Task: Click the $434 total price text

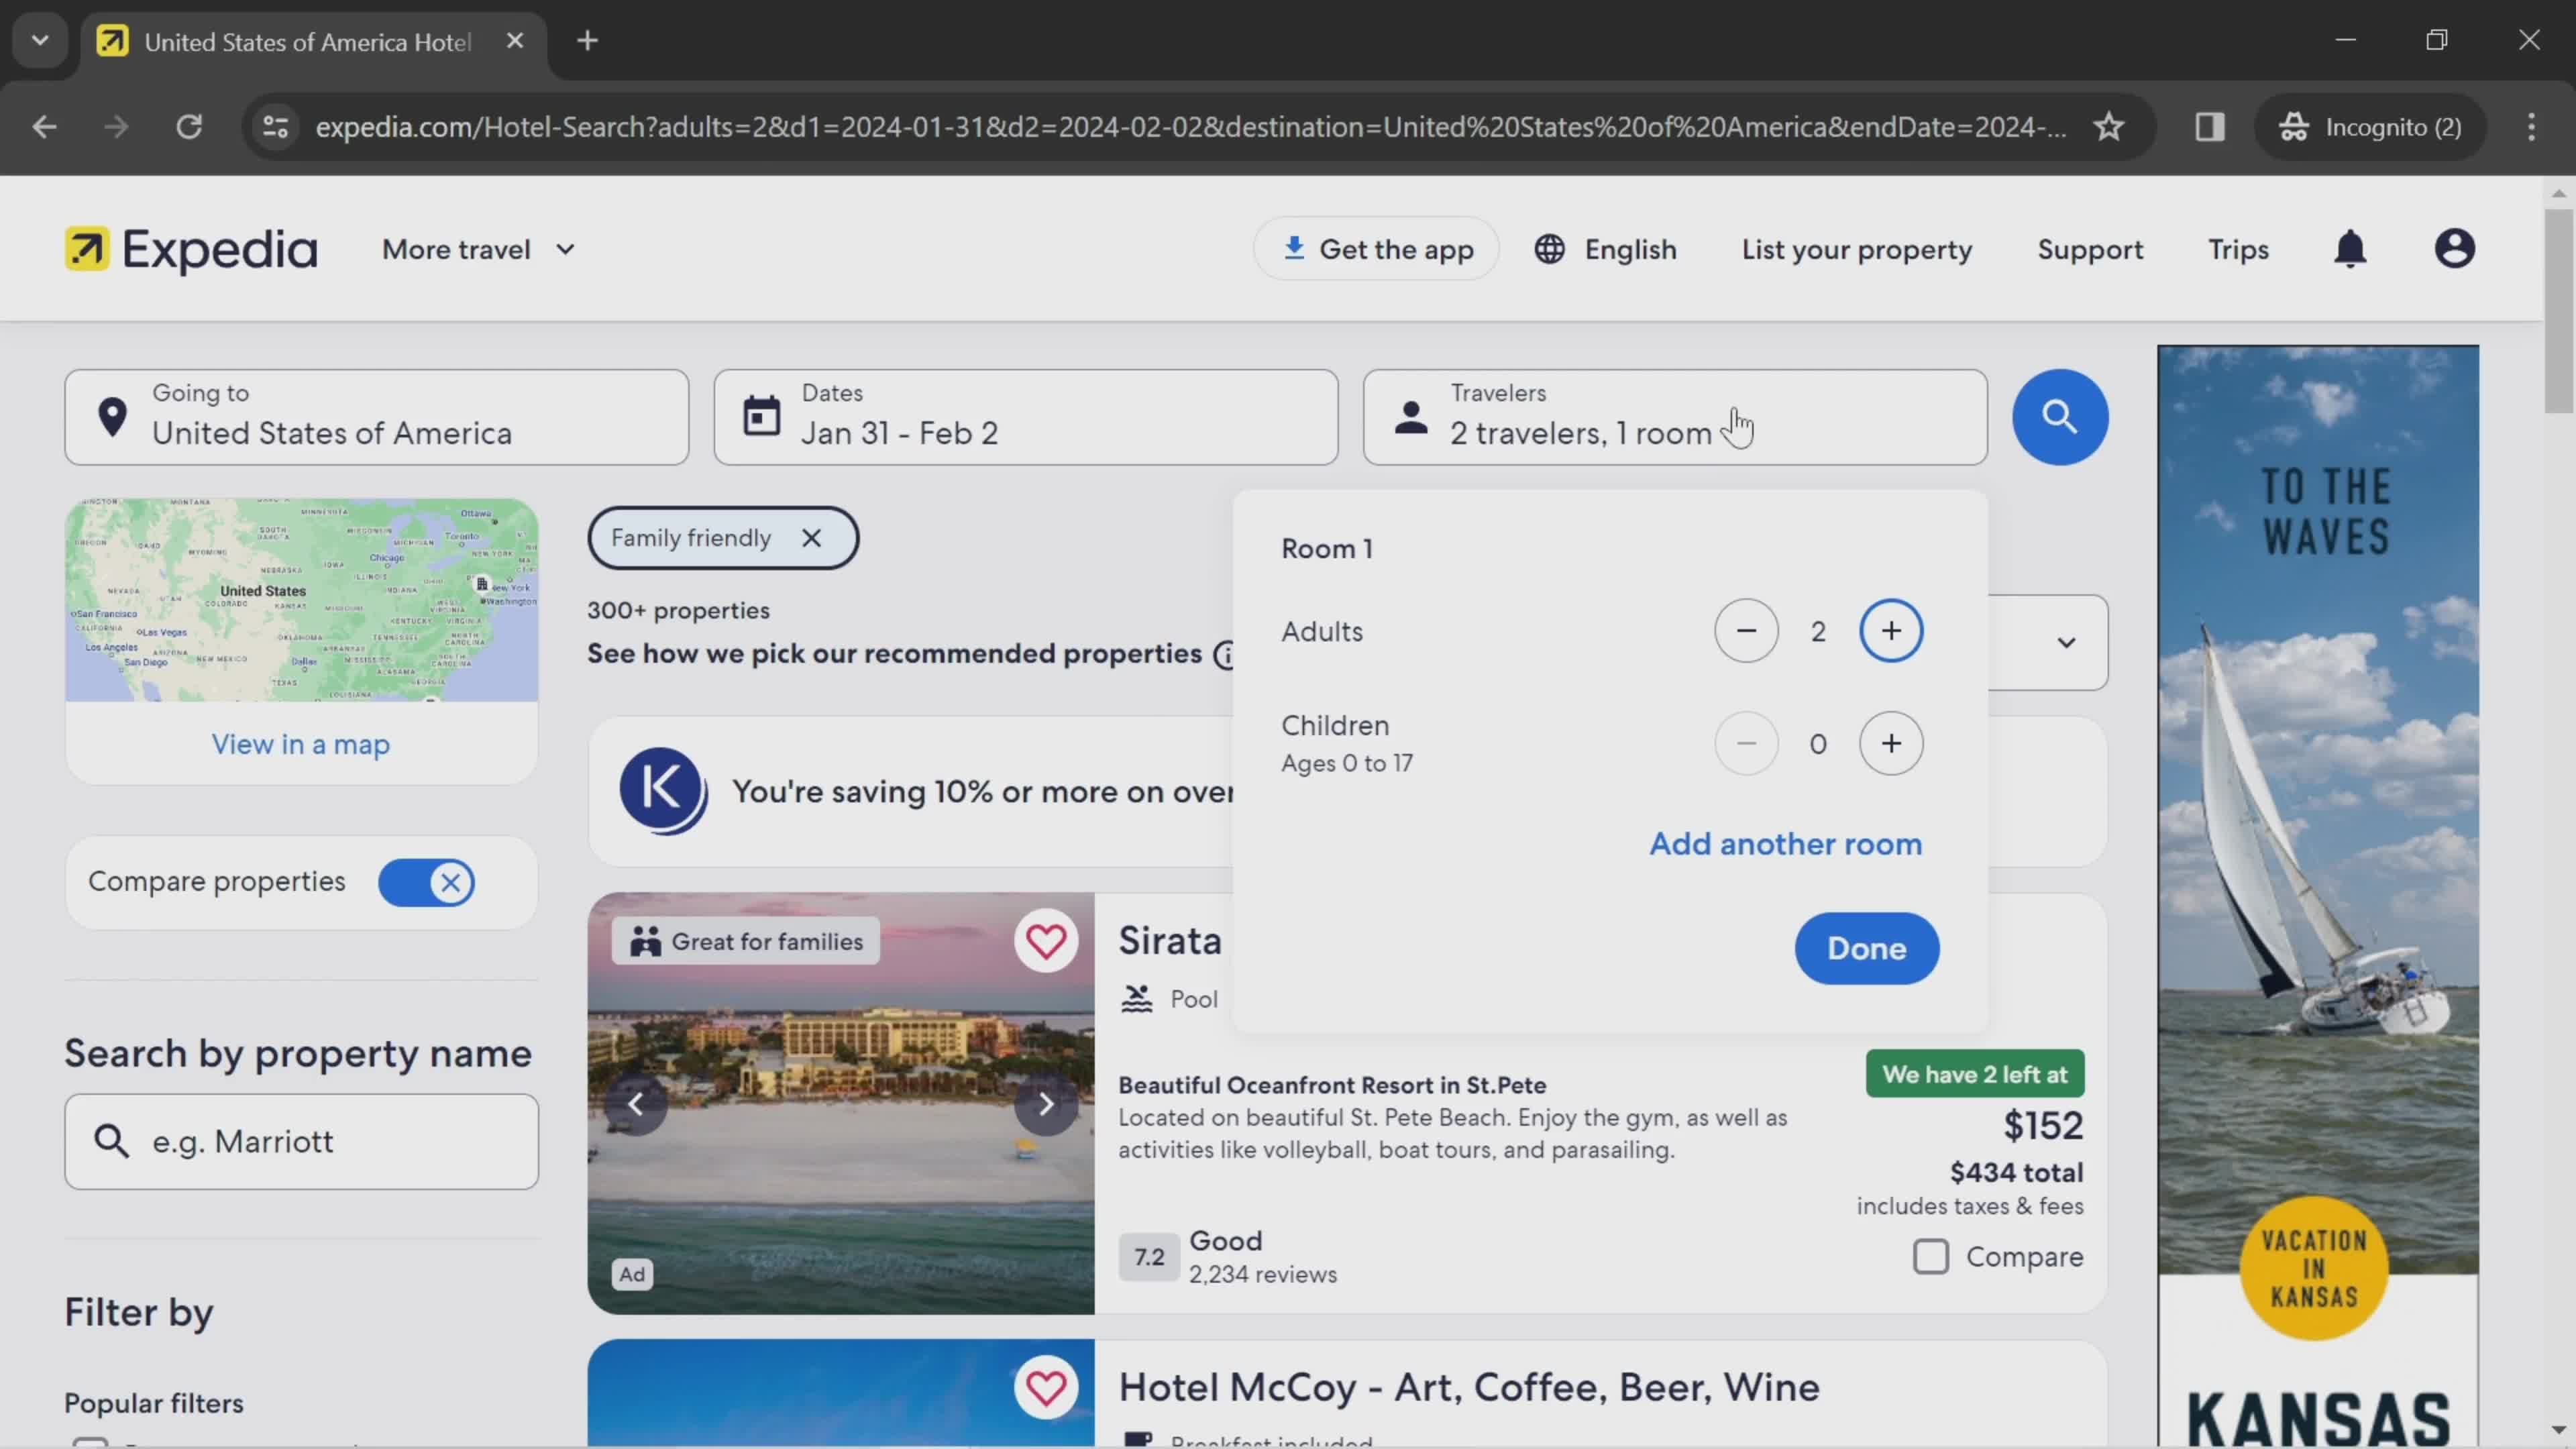Action: (x=2016, y=1172)
